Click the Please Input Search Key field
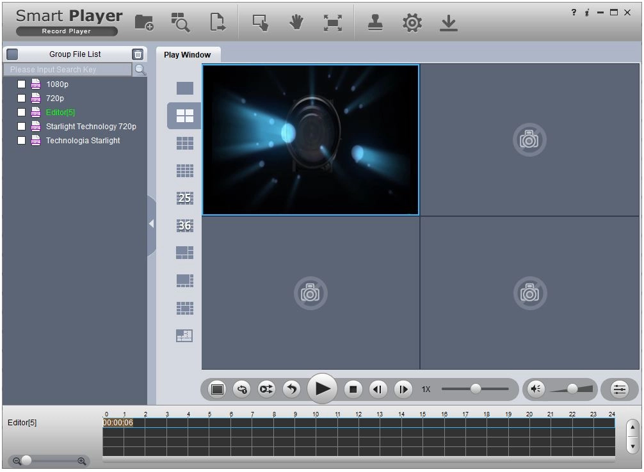This screenshot has width=644, height=472. coord(68,70)
